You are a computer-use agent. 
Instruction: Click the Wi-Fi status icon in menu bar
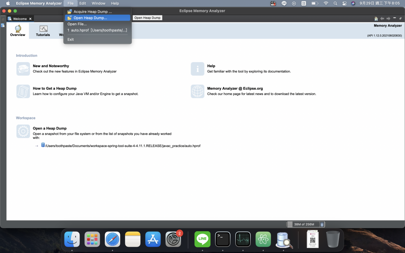click(x=326, y=3)
